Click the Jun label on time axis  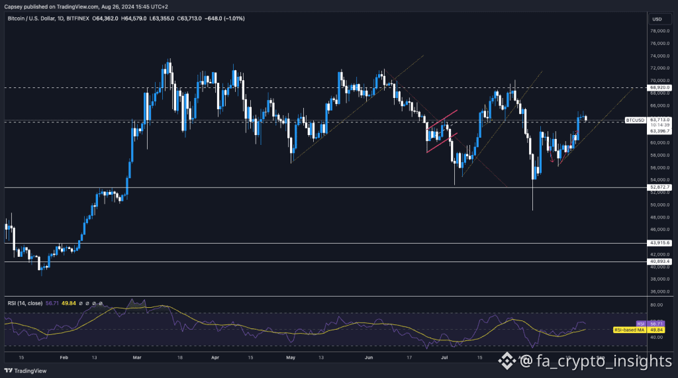(x=368, y=357)
